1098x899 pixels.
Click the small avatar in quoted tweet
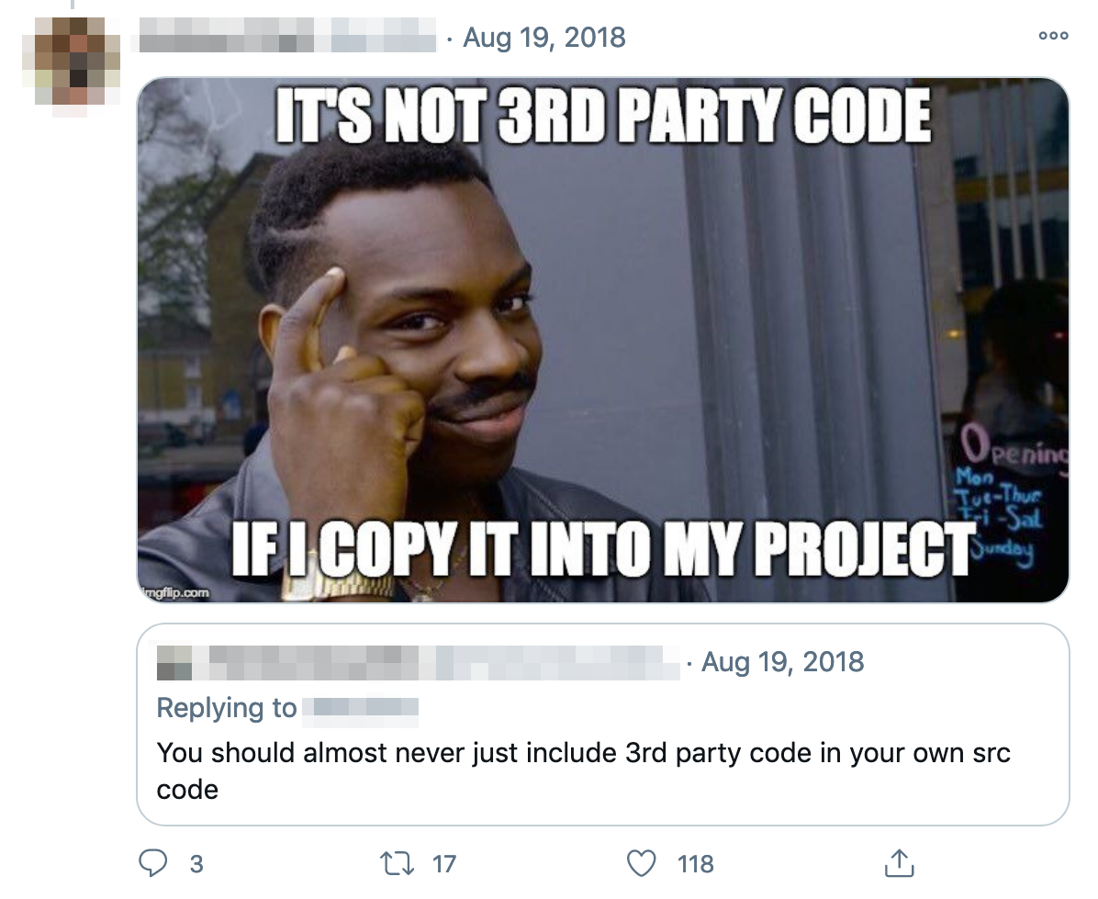[x=174, y=662]
